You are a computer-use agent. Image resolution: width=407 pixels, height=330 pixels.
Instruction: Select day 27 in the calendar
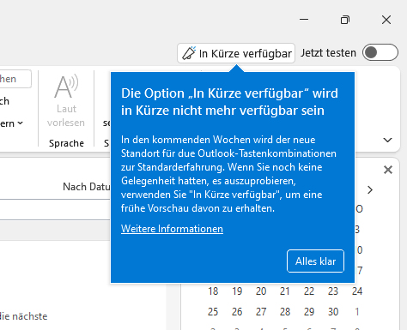pyautogui.click(x=261, y=312)
